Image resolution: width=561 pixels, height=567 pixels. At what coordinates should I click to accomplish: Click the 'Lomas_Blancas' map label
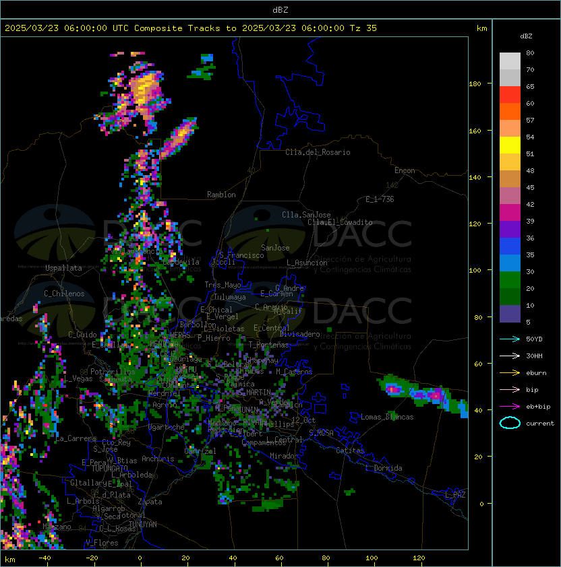[x=387, y=417]
